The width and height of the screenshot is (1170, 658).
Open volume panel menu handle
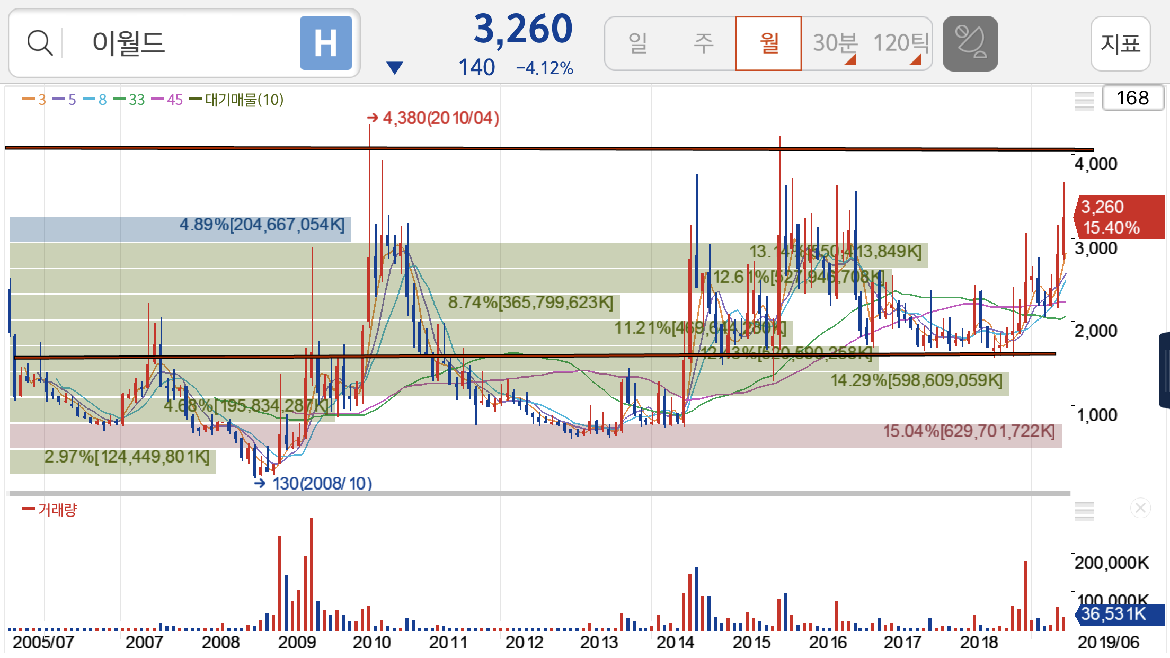(1084, 511)
